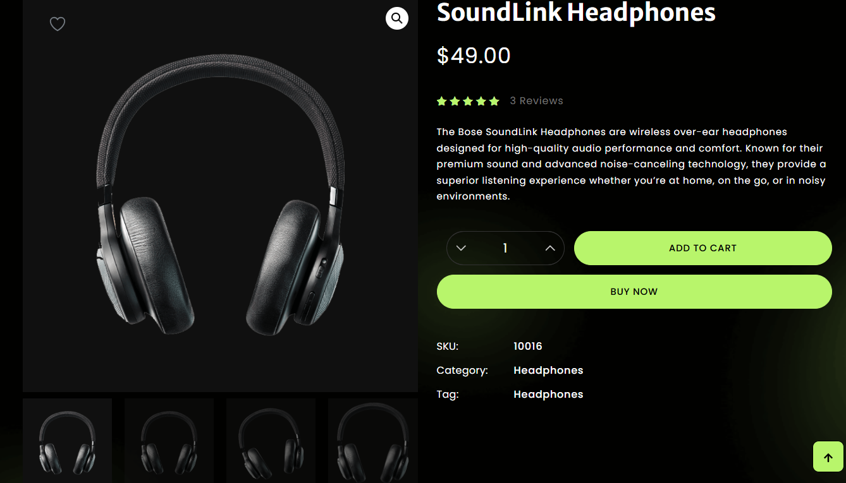This screenshot has width=846, height=483.
Task: Select the third headphone thumbnail
Action: pos(271,441)
